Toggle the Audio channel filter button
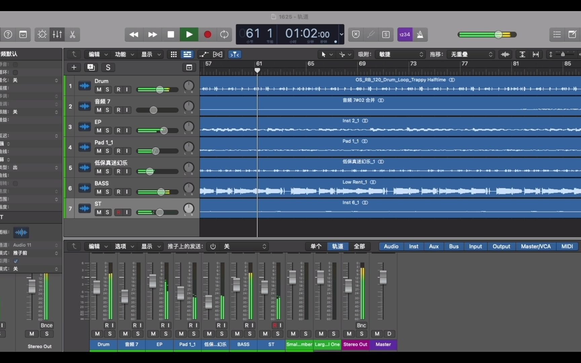Image resolution: width=581 pixels, height=363 pixels. pos(391,246)
